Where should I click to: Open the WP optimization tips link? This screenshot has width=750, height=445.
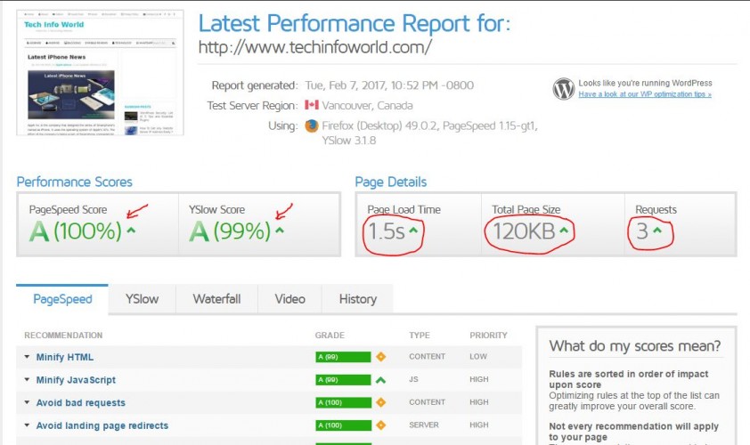point(645,94)
